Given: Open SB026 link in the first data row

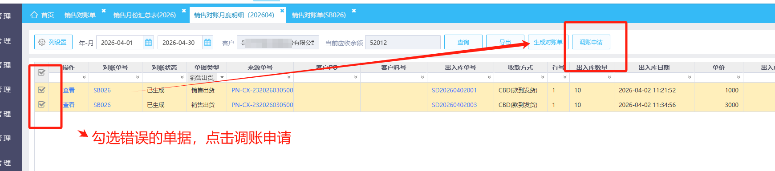Looking at the screenshot, I should pos(102,90).
